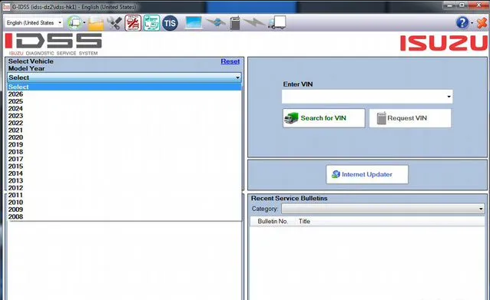Click the teal computer network icon
490x300 pixels.
coord(151,23)
